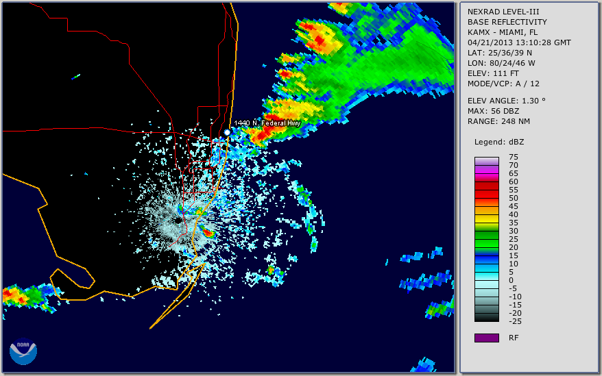The image size is (602, 376).
Task: Click the white location marker circle
Action: click(x=227, y=132)
